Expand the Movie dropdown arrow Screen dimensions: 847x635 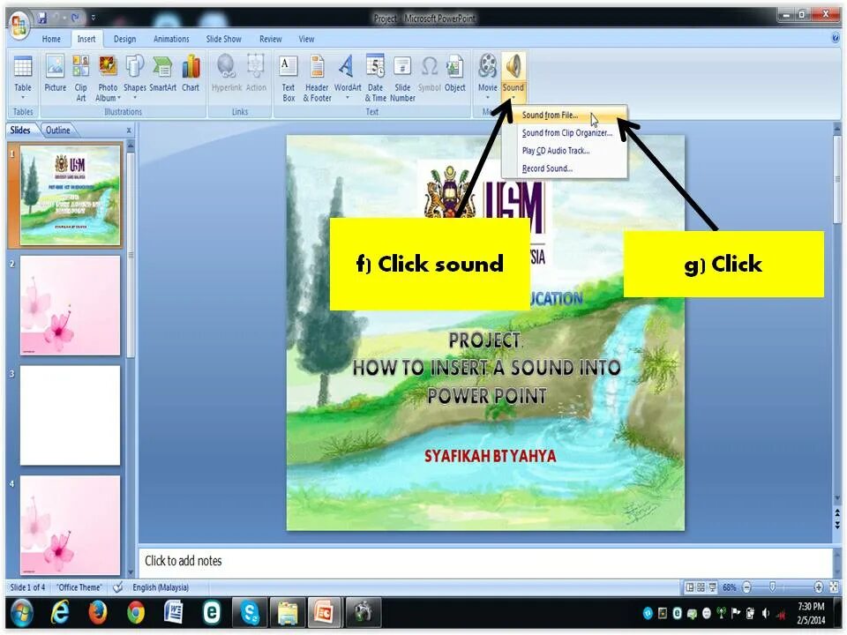pyautogui.click(x=487, y=98)
